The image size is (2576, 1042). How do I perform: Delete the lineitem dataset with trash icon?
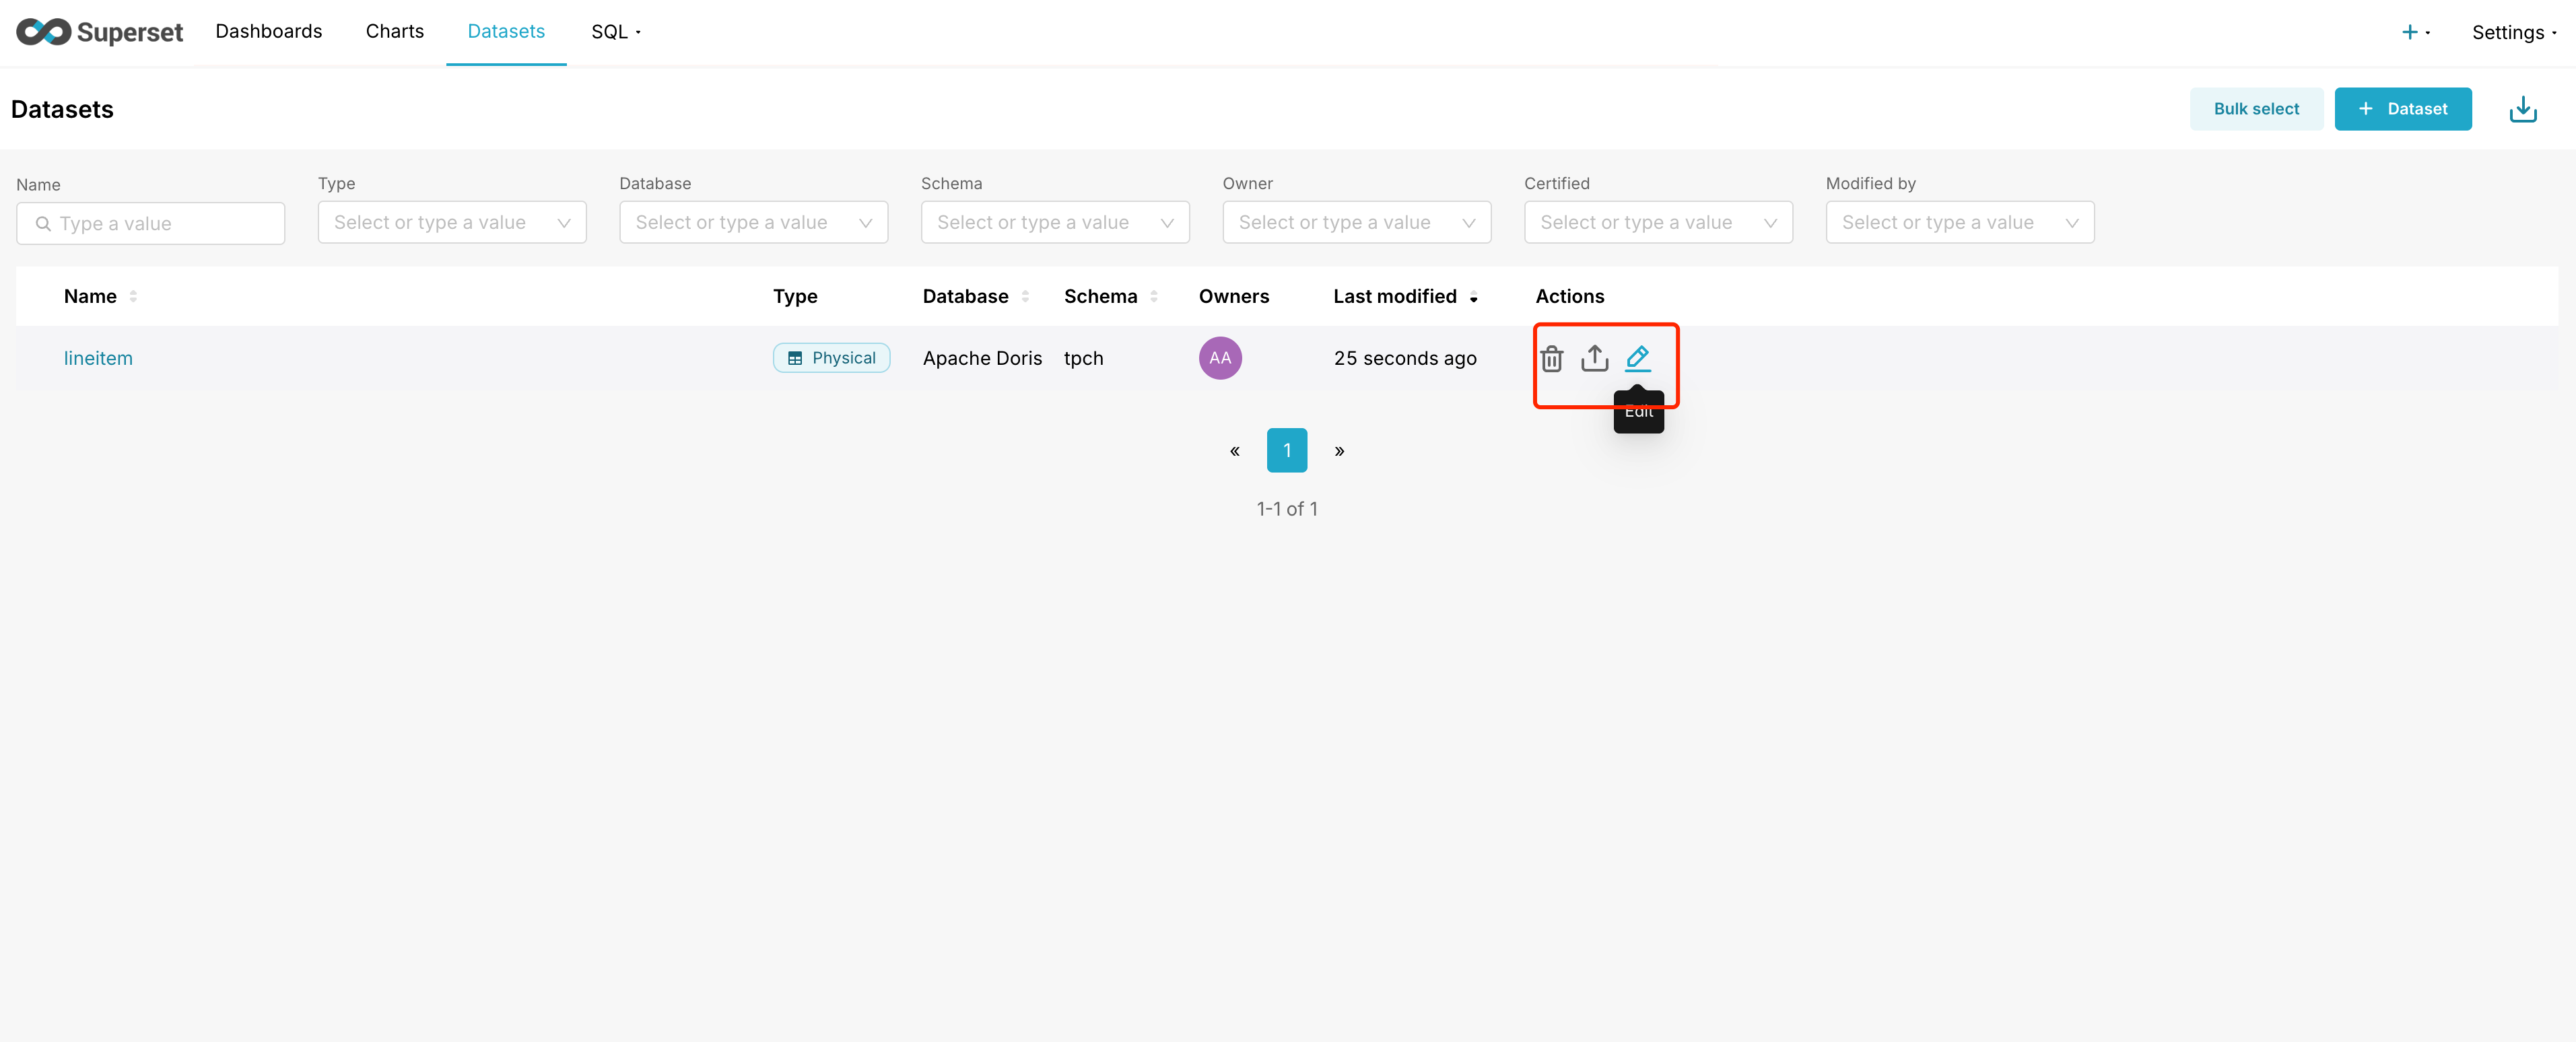pyautogui.click(x=1551, y=358)
